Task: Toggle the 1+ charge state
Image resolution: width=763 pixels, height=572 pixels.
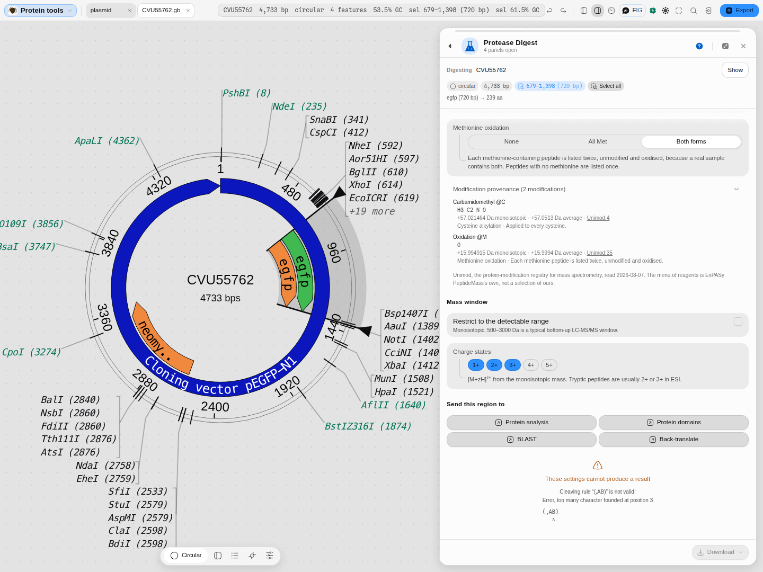Action: click(476, 365)
